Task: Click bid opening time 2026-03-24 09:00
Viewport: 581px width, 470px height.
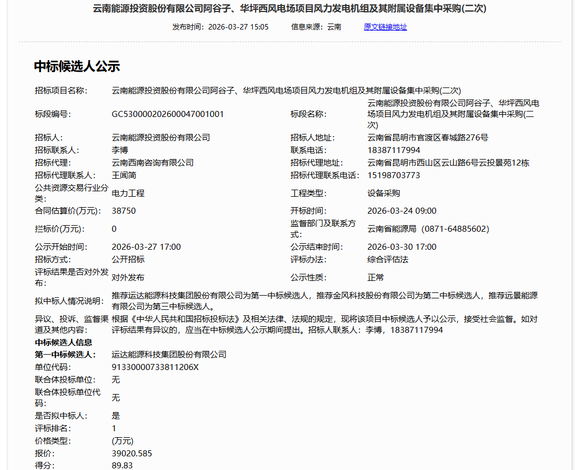Action: tap(402, 211)
